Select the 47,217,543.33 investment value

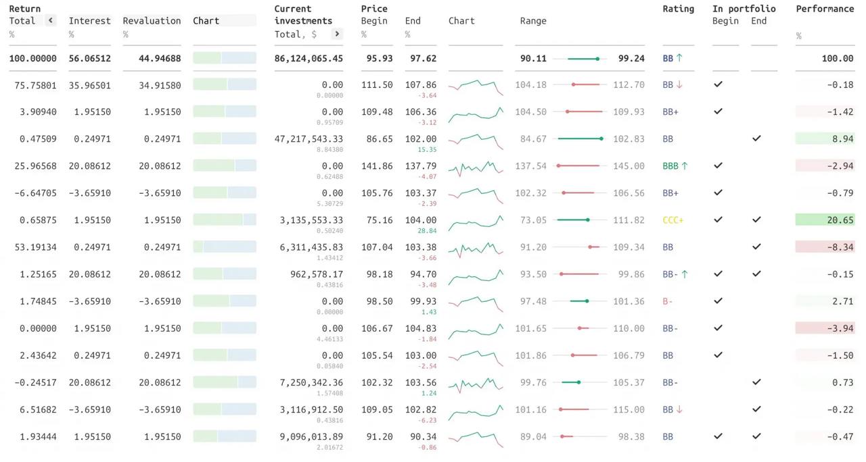click(309, 138)
